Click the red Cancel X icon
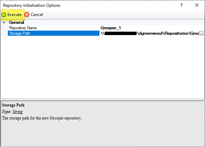The image size is (205, 147). coord(27,15)
